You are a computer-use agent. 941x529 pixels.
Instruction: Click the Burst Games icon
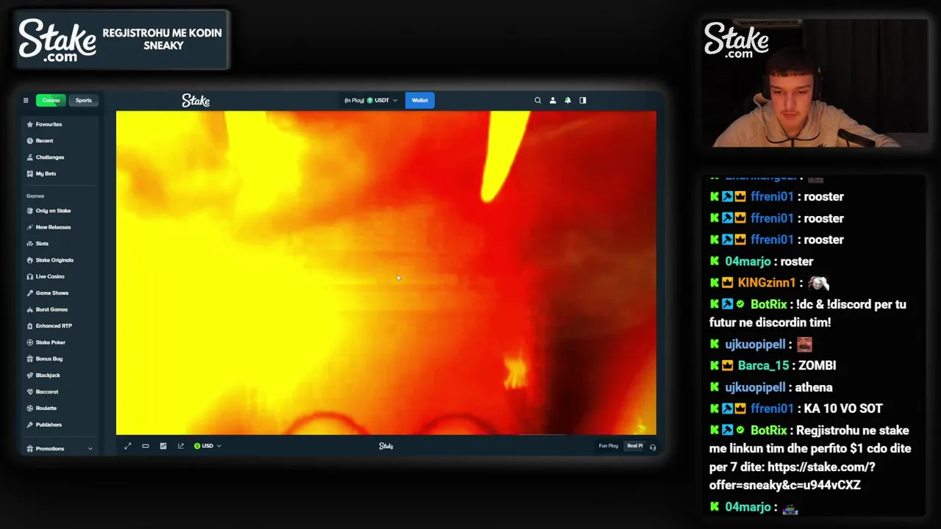click(30, 309)
